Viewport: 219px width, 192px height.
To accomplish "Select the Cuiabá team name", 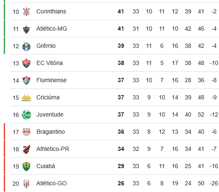I will [x=46, y=166].
